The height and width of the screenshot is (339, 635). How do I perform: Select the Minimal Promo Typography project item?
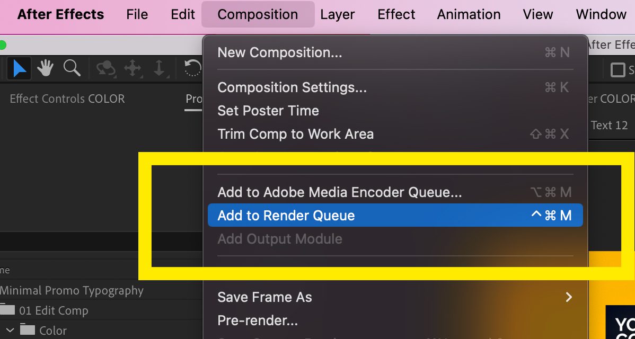72,290
